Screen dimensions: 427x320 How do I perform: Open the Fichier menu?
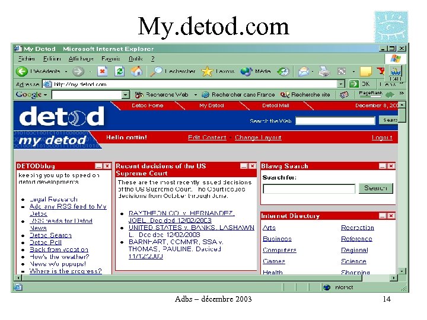click(x=27, y=59)
